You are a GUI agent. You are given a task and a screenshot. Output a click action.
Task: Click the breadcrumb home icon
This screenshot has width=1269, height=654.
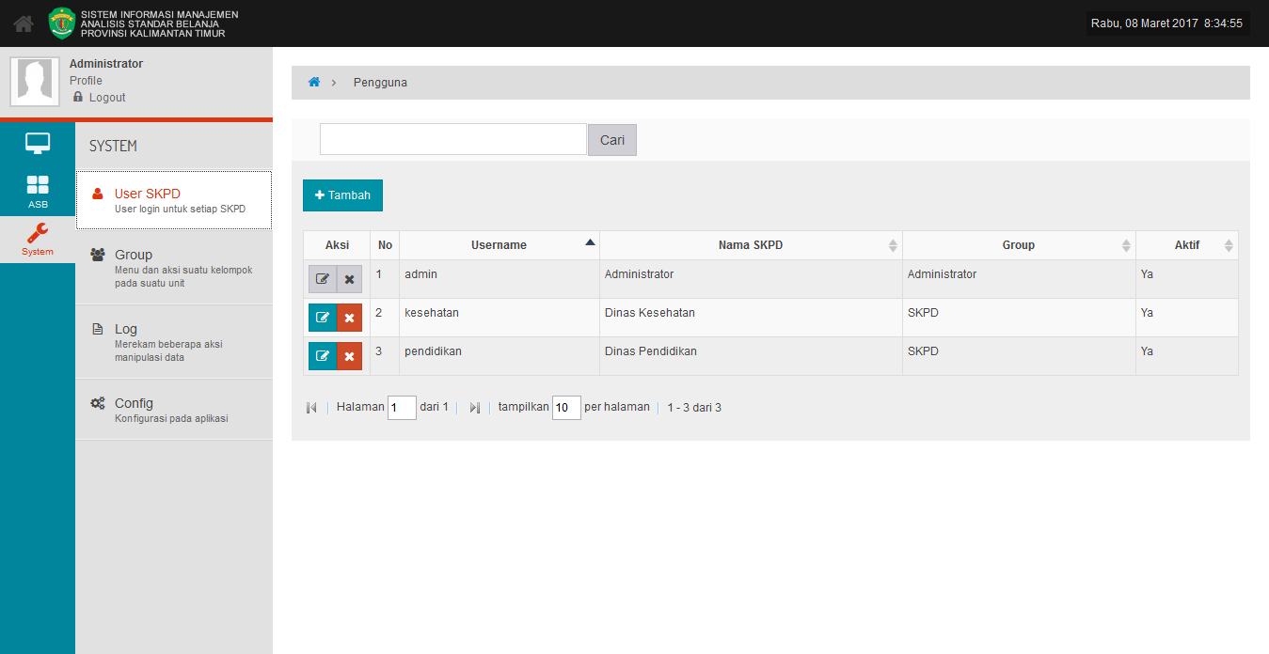[x=314, y=83]
